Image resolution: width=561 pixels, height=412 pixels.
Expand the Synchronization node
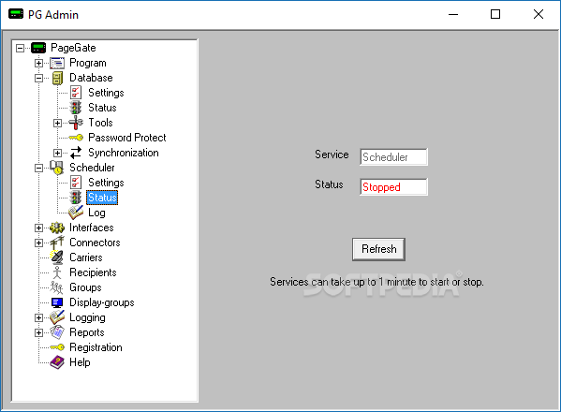click(x=57, y=153)
